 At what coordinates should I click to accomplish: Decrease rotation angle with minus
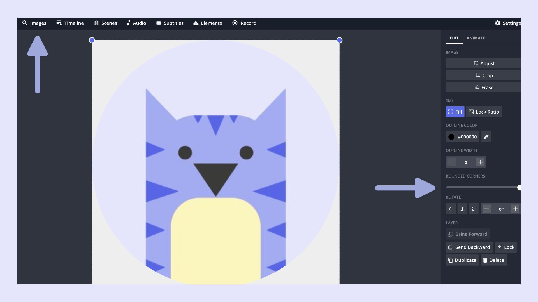point(487,209)
